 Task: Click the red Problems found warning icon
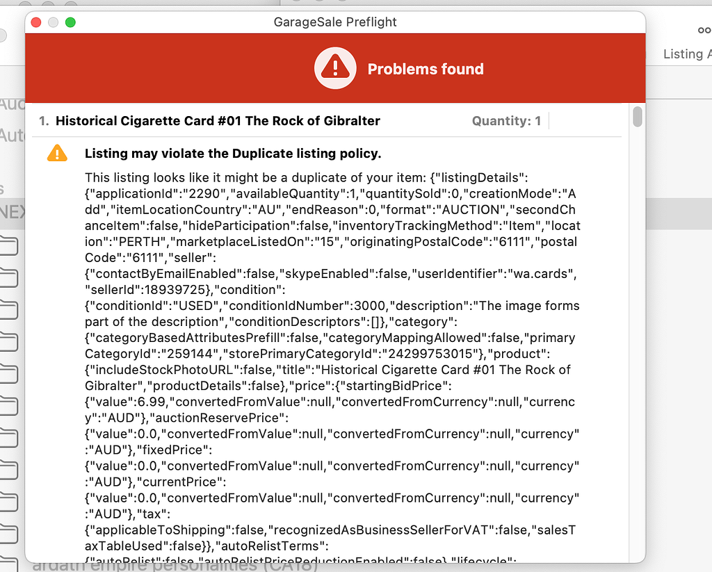point(335,68)
